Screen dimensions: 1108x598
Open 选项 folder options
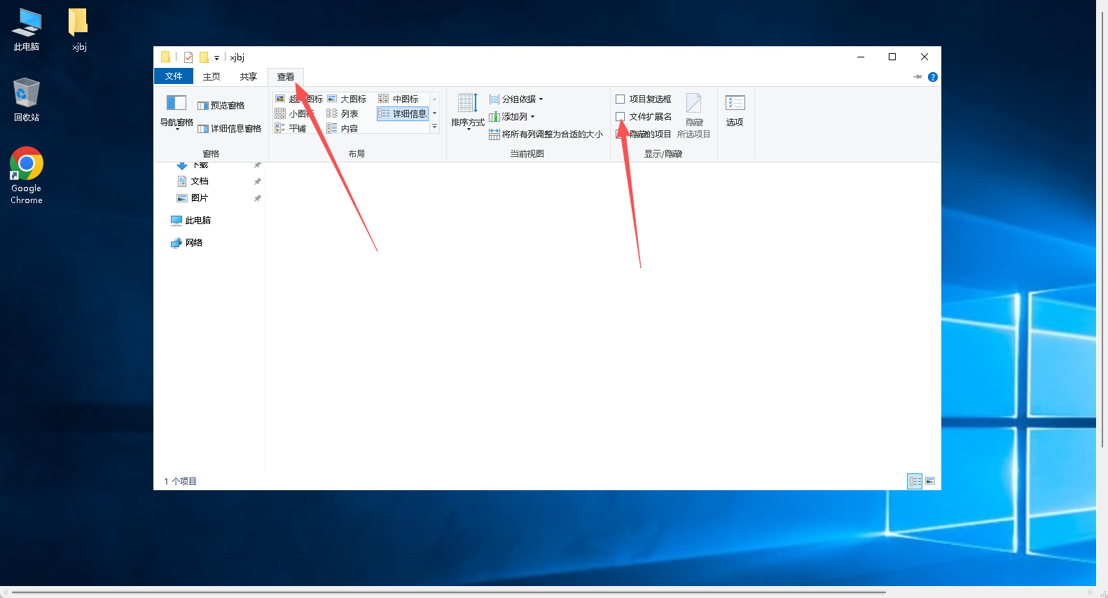click(x=735, y=111)
